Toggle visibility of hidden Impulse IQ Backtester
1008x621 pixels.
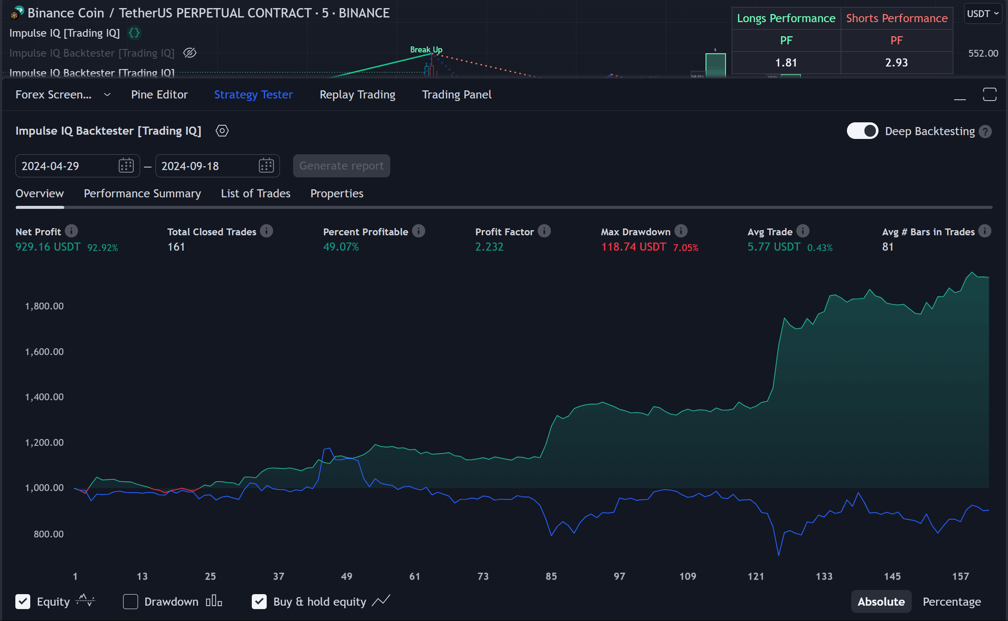click(190, 53)
